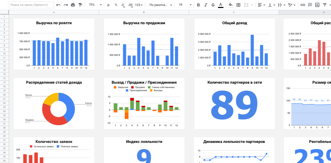The height and width of the screenshot is (163, 331).
Task: Open text rotation dropdown
Action: [x=292, y=5]
